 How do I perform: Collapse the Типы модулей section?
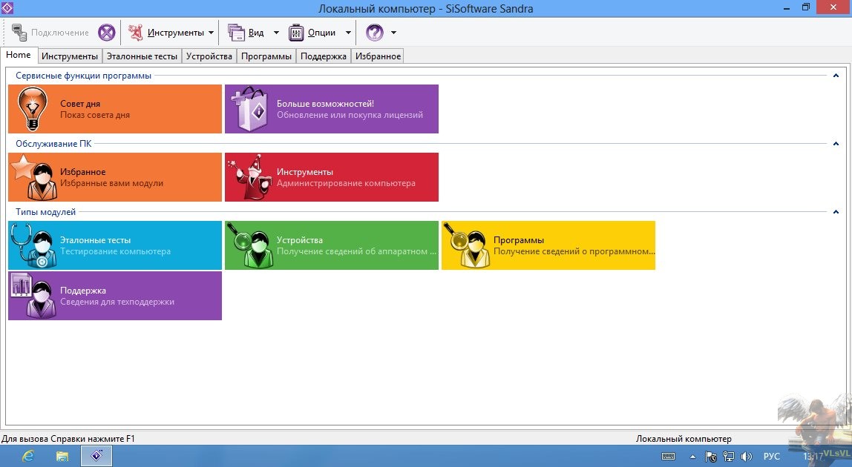click(836, 212)
